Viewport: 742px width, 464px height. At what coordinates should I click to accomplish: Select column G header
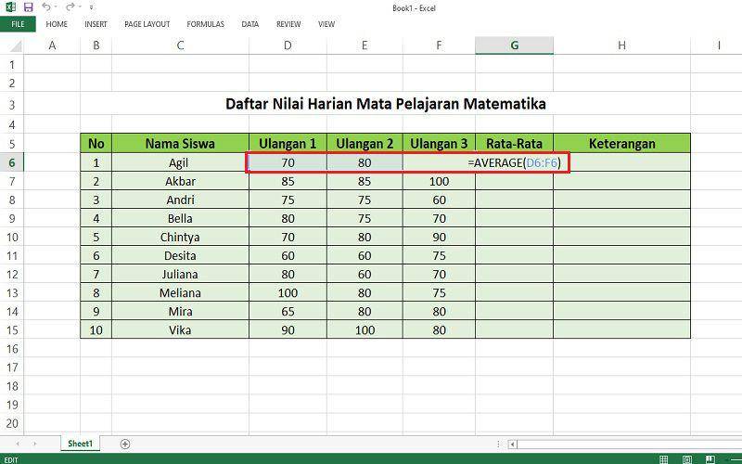click(x=515, y=45)
